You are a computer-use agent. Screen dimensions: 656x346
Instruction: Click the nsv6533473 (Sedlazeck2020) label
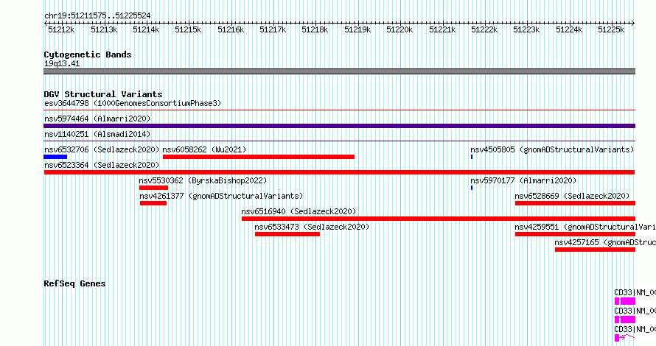pyautogui.click(x=312, y=227)
